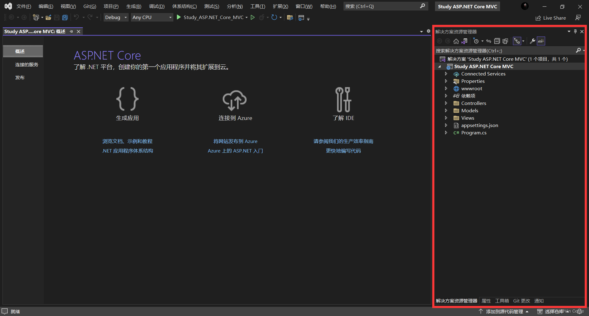589x316 pixels.
Task: Click the 生成应用 curly braces icon
Action: pyautogui.click(x=127, y=99)
